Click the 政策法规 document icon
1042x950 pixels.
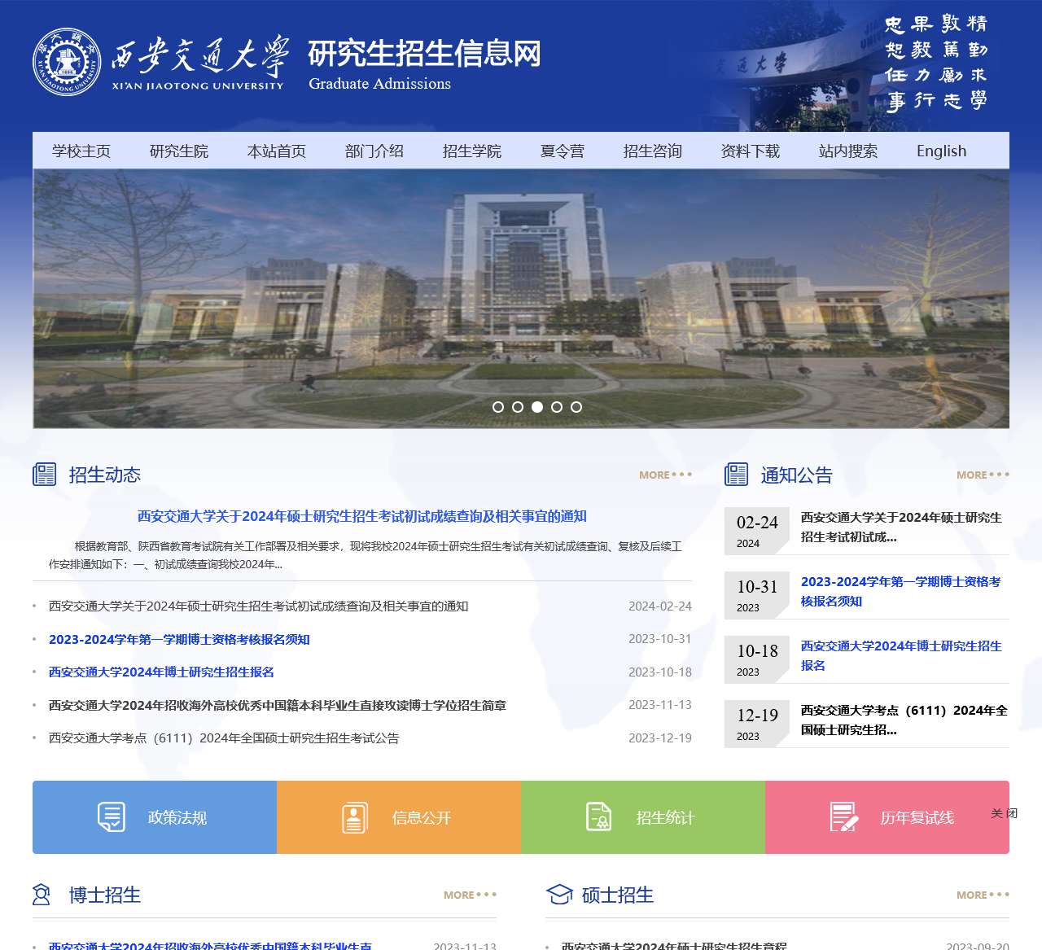click(112, 817)
